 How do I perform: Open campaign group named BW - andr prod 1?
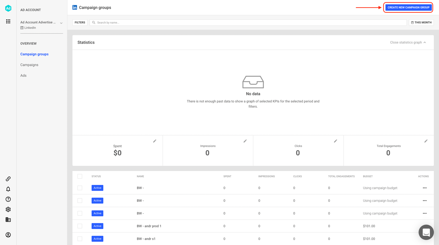149,226
